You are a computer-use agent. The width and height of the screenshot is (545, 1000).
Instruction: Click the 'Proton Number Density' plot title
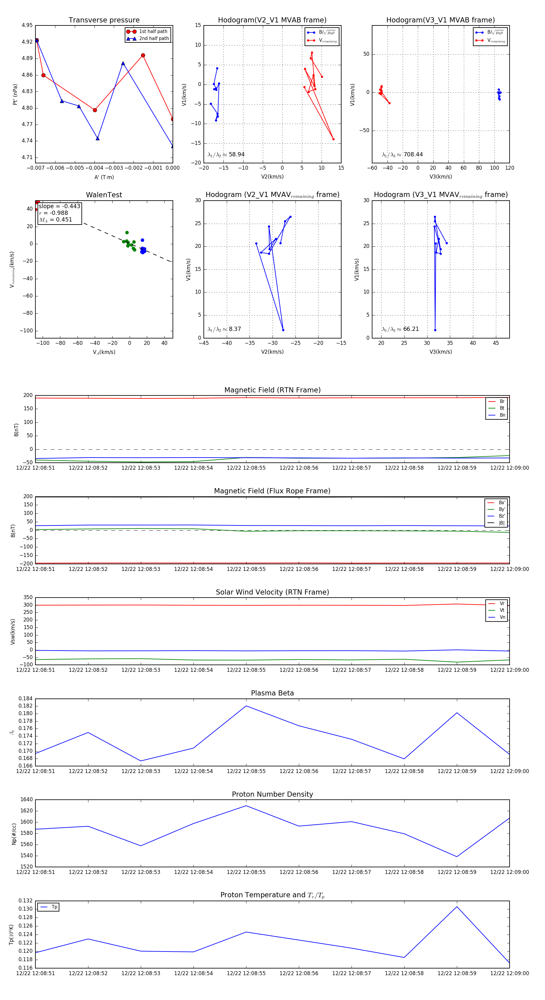point(272,794)
